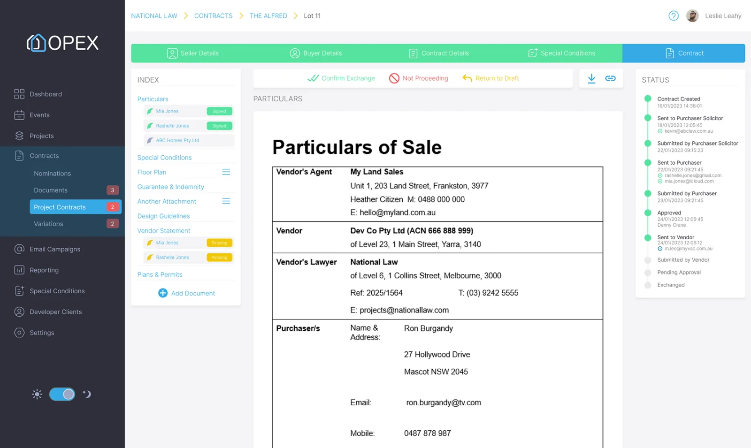Click the Sent to Vendor status entry
751x448 pixels.
[x=676, y=237]
